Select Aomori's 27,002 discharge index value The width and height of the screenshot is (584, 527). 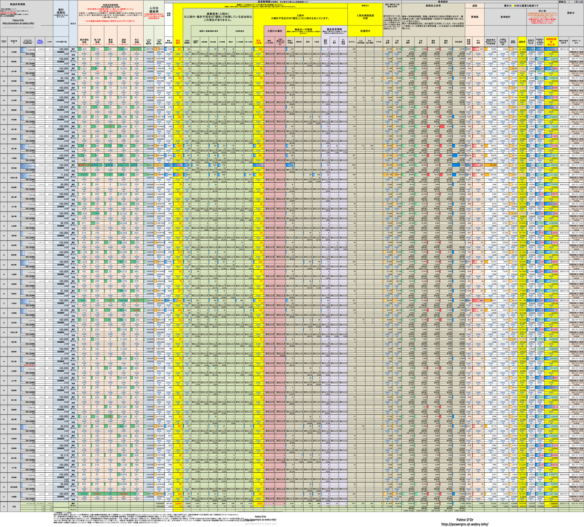tap(123, 59)
